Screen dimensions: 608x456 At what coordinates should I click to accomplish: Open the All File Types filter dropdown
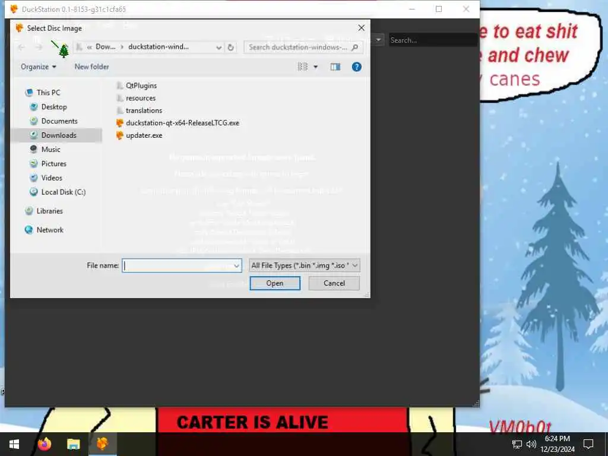[305, 265]
